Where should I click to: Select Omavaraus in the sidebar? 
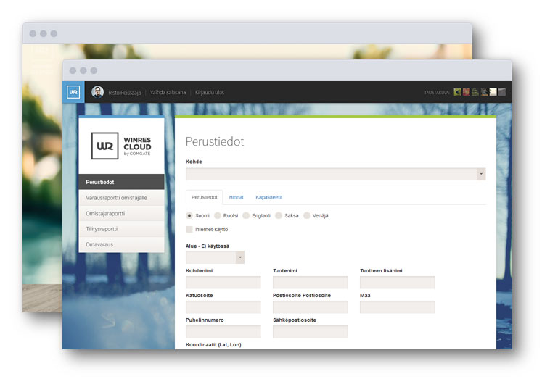click(x=121, y=244)
